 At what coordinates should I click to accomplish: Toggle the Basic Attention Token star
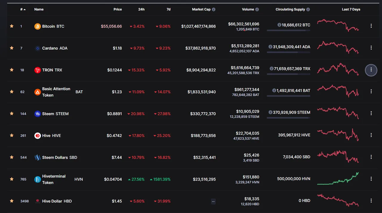(x=12, y=92)
